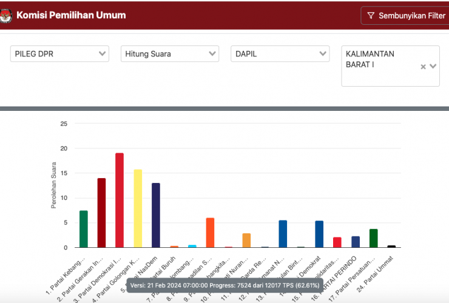Screen dimensions: 449x303
Task: Click the KPU logo in header
Action: (5, 16)
